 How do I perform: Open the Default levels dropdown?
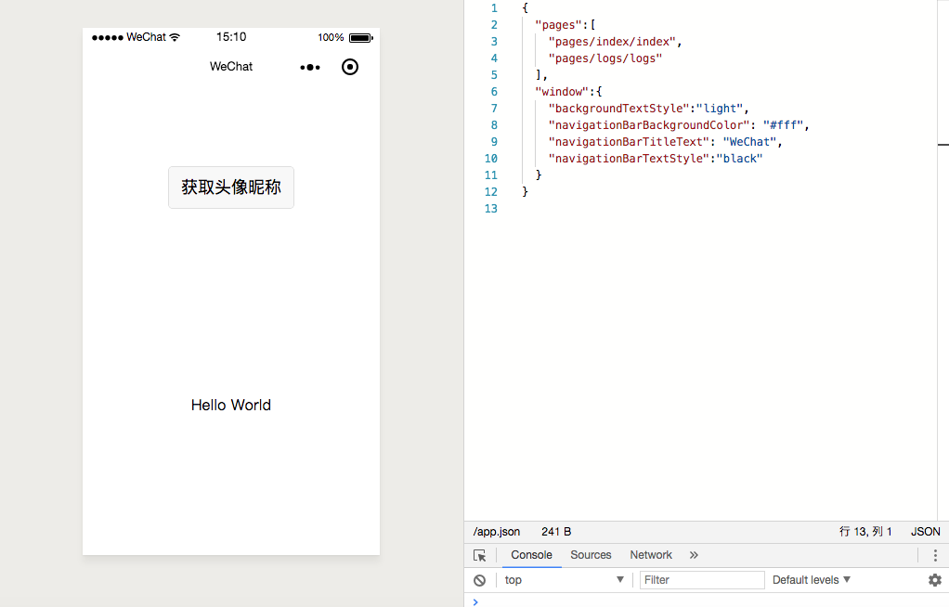pos(812,580)
